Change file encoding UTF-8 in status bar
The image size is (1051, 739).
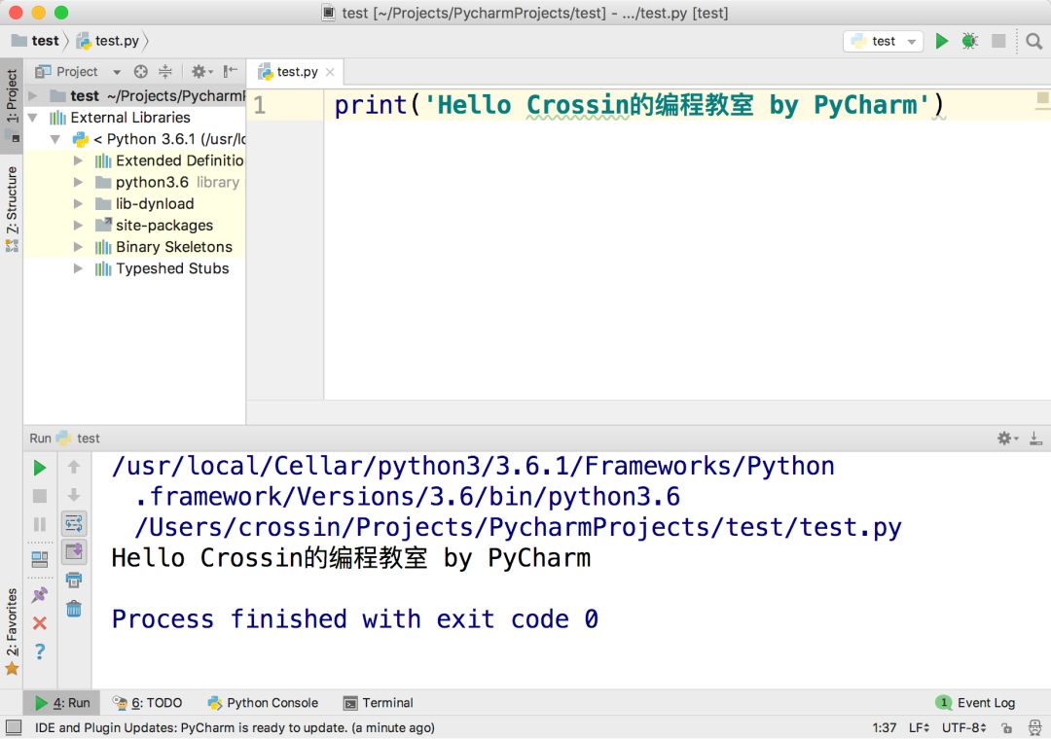(x=963, y=727)
